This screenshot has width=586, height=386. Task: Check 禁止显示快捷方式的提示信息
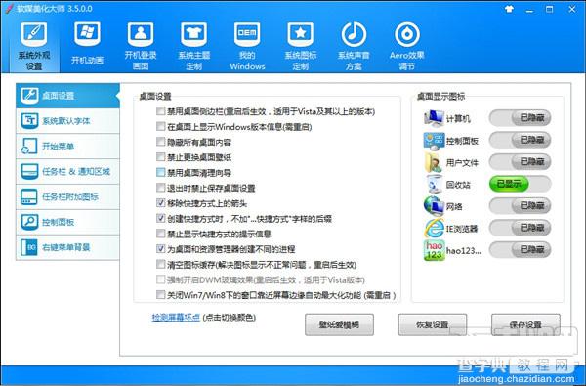click(x=161, y=234)
